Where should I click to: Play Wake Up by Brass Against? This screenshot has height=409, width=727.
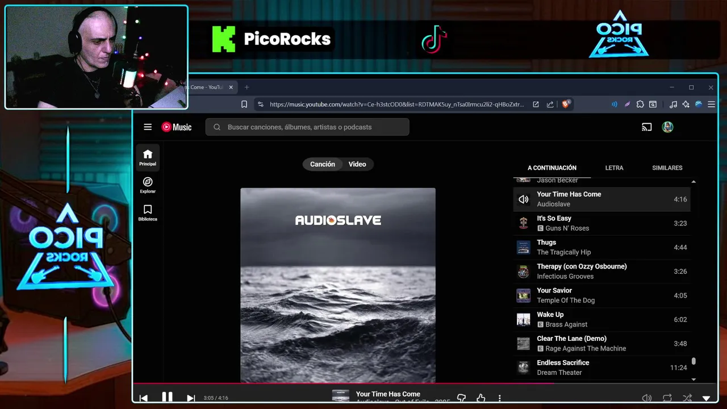click(x=601, y=319)
